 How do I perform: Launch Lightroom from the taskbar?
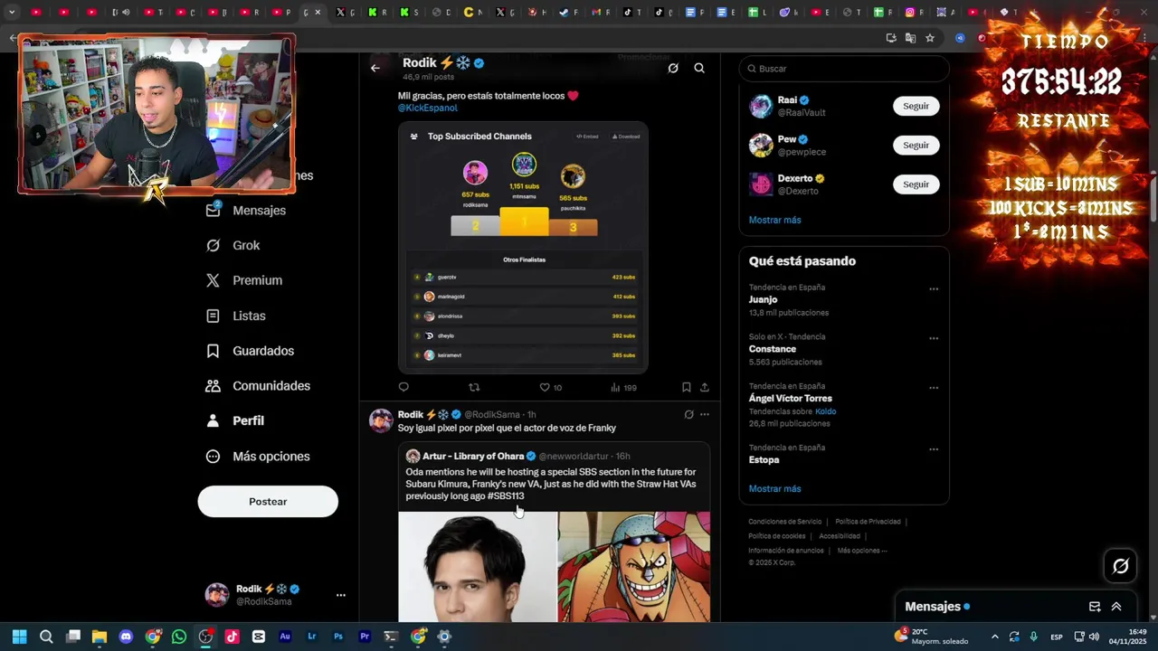pyautogui.click(x=312, y=637)
